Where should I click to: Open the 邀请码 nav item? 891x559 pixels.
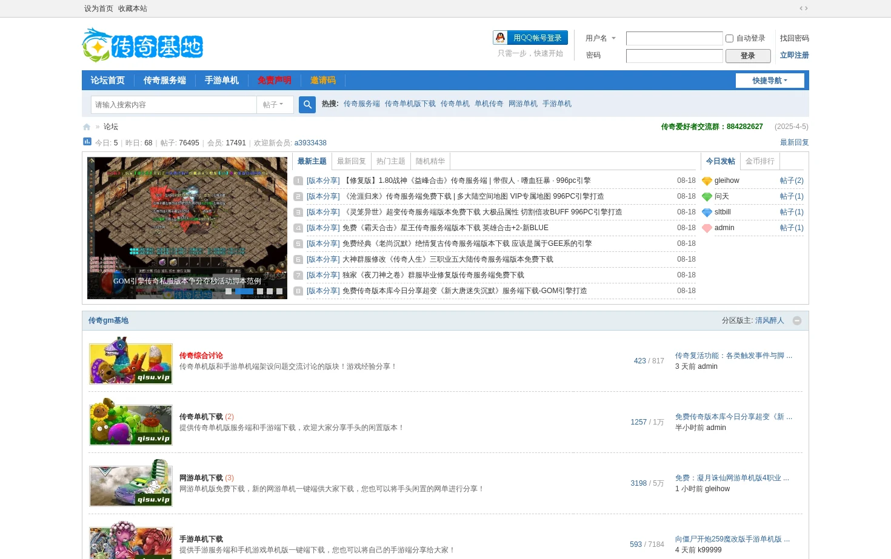pyautogui.click(x=323, y=81)
